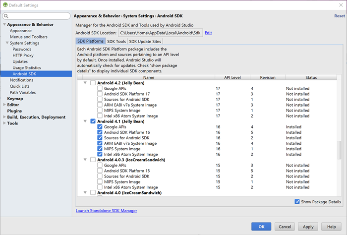The image size is (347, 235).
Task: Collapse Android 4.0.3 (IceCreamSandwich) group
Action: tap(85, 160)
